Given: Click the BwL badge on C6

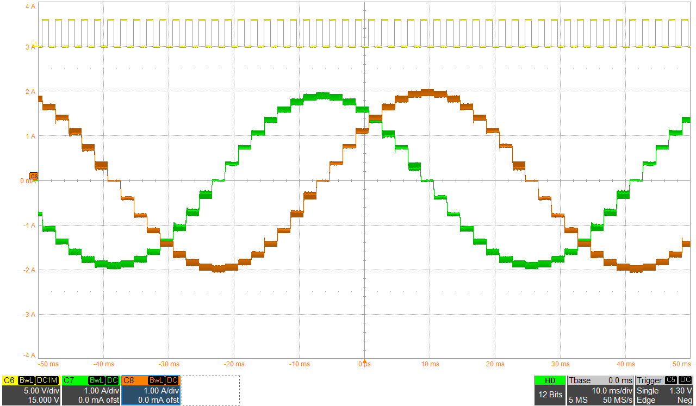Looking at the screenshot, I should tap(26, 380).
